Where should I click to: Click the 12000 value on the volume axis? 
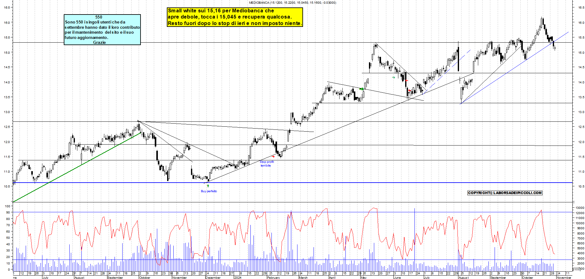580,213
